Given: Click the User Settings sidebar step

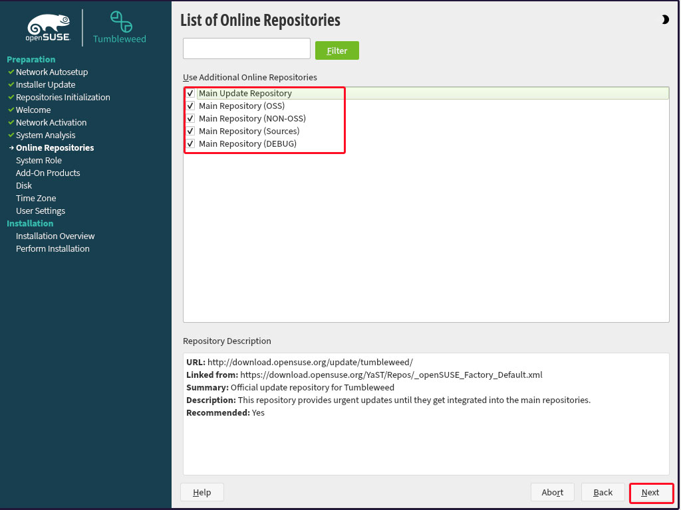Looking at the screenshot, I should [x=41, y=211].
